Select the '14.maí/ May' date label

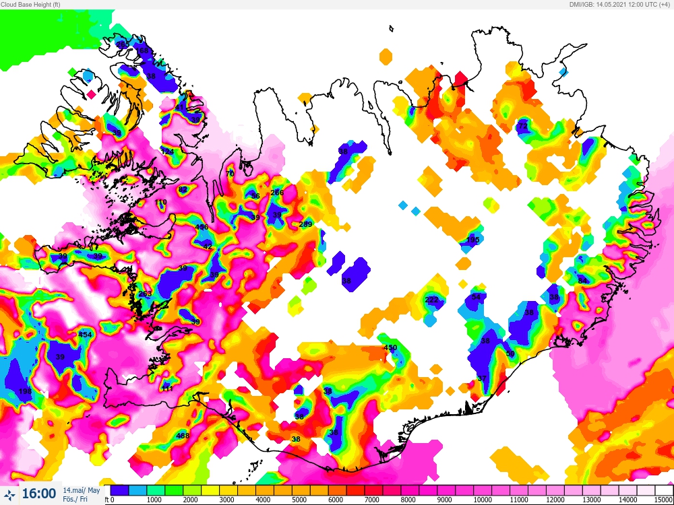[82, 490]
